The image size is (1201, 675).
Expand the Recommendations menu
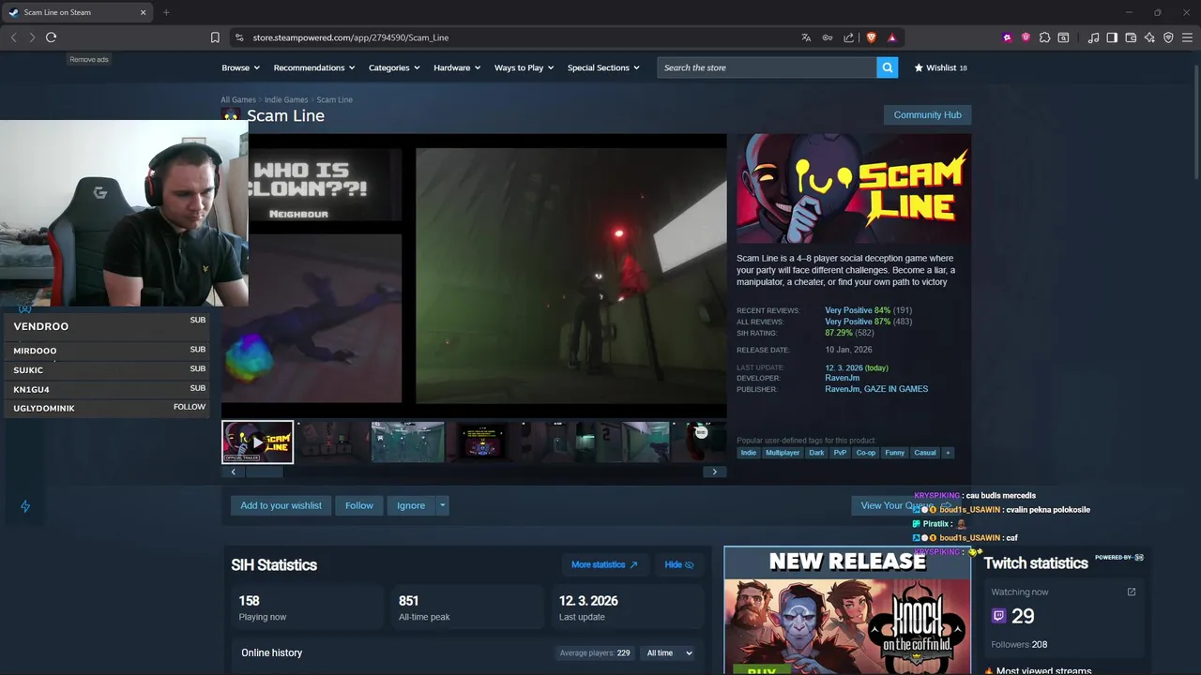[x=314, y=67]
